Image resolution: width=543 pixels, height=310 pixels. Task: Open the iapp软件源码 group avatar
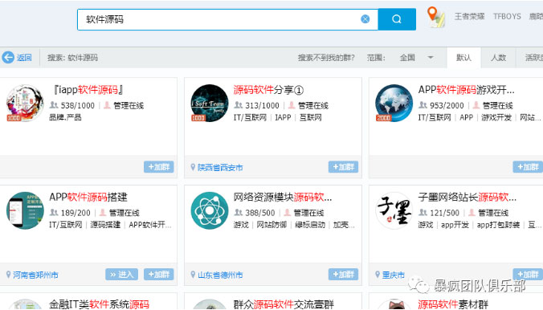(x=25, y=104)
